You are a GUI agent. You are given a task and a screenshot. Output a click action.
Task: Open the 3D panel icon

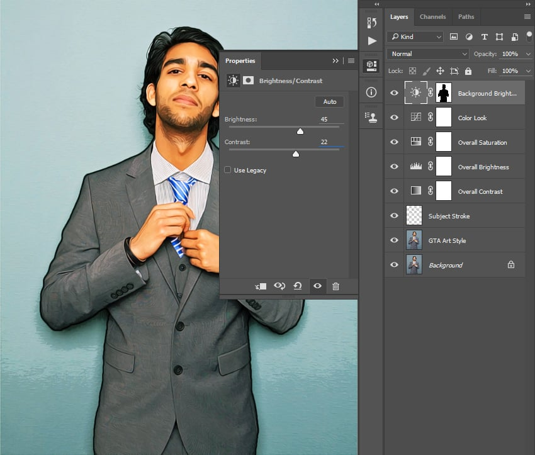(371, 65)
